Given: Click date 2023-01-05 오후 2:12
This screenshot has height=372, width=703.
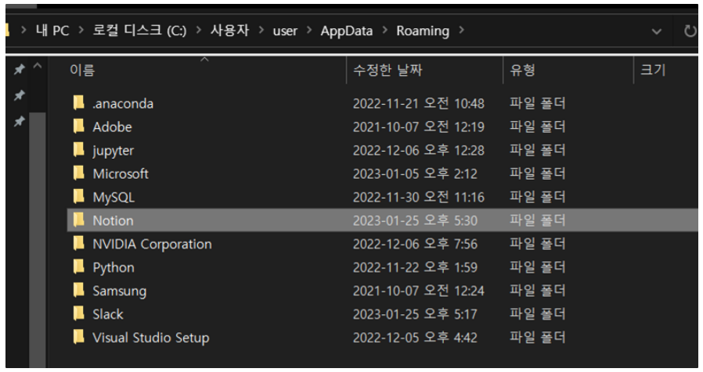Looking at the screenshot, I should point(415,173).
